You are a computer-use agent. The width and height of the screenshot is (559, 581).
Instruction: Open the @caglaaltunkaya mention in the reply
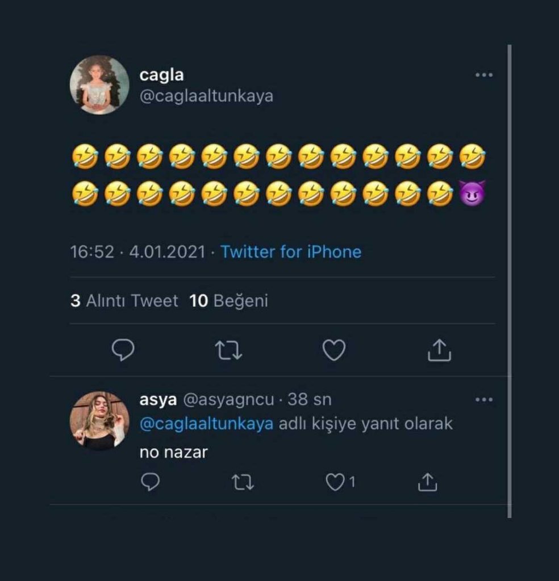[x=207, y=424]
